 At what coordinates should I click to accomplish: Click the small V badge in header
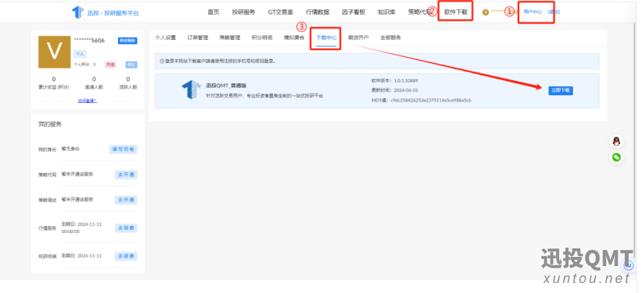click(485, 12)
